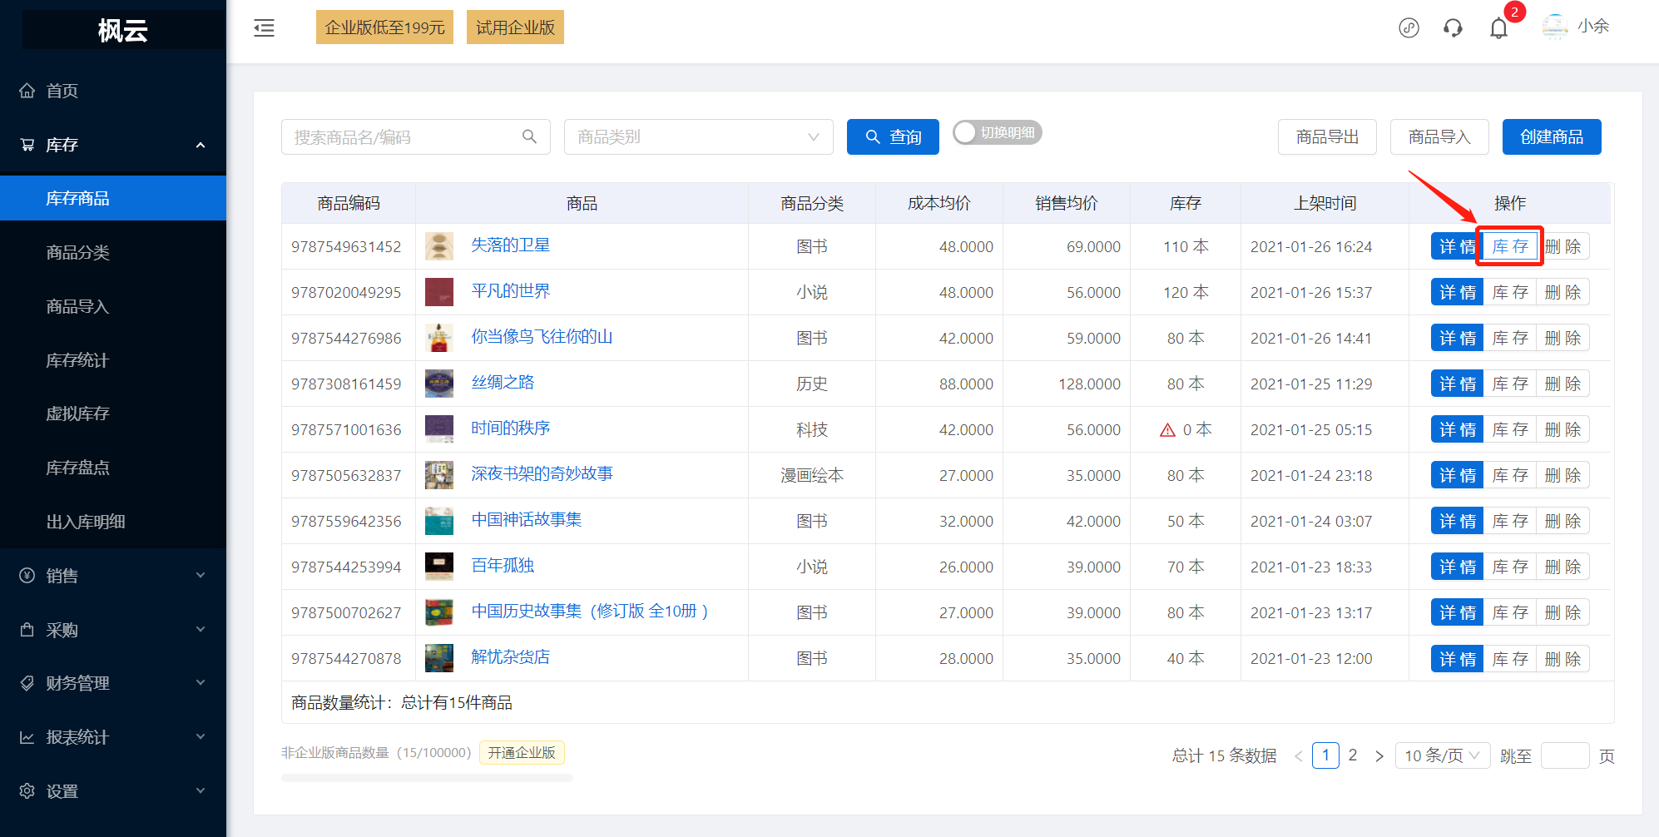
Task: Open customer service headset icon
Action: click(x=1453, y=27)
